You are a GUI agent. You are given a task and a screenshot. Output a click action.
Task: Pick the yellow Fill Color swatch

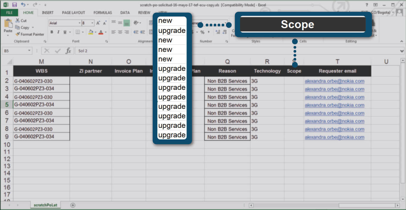pyautogui.click(x=91, y=32)
